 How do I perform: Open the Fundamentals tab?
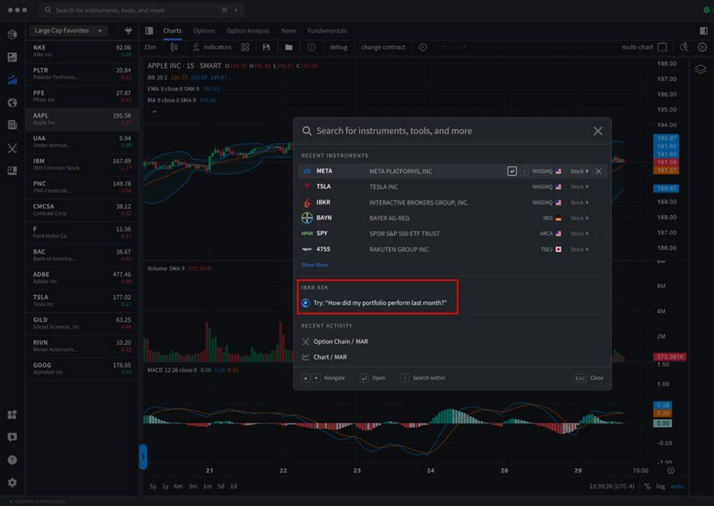tap(326, 30)
